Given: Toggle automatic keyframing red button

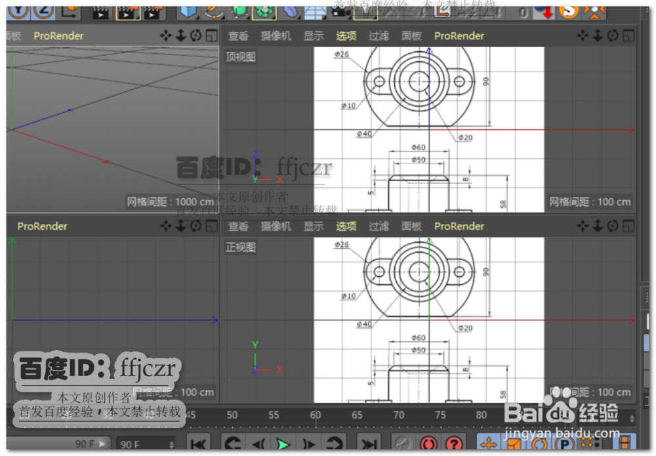Looking at the screenshot, I should click(428, 444).
